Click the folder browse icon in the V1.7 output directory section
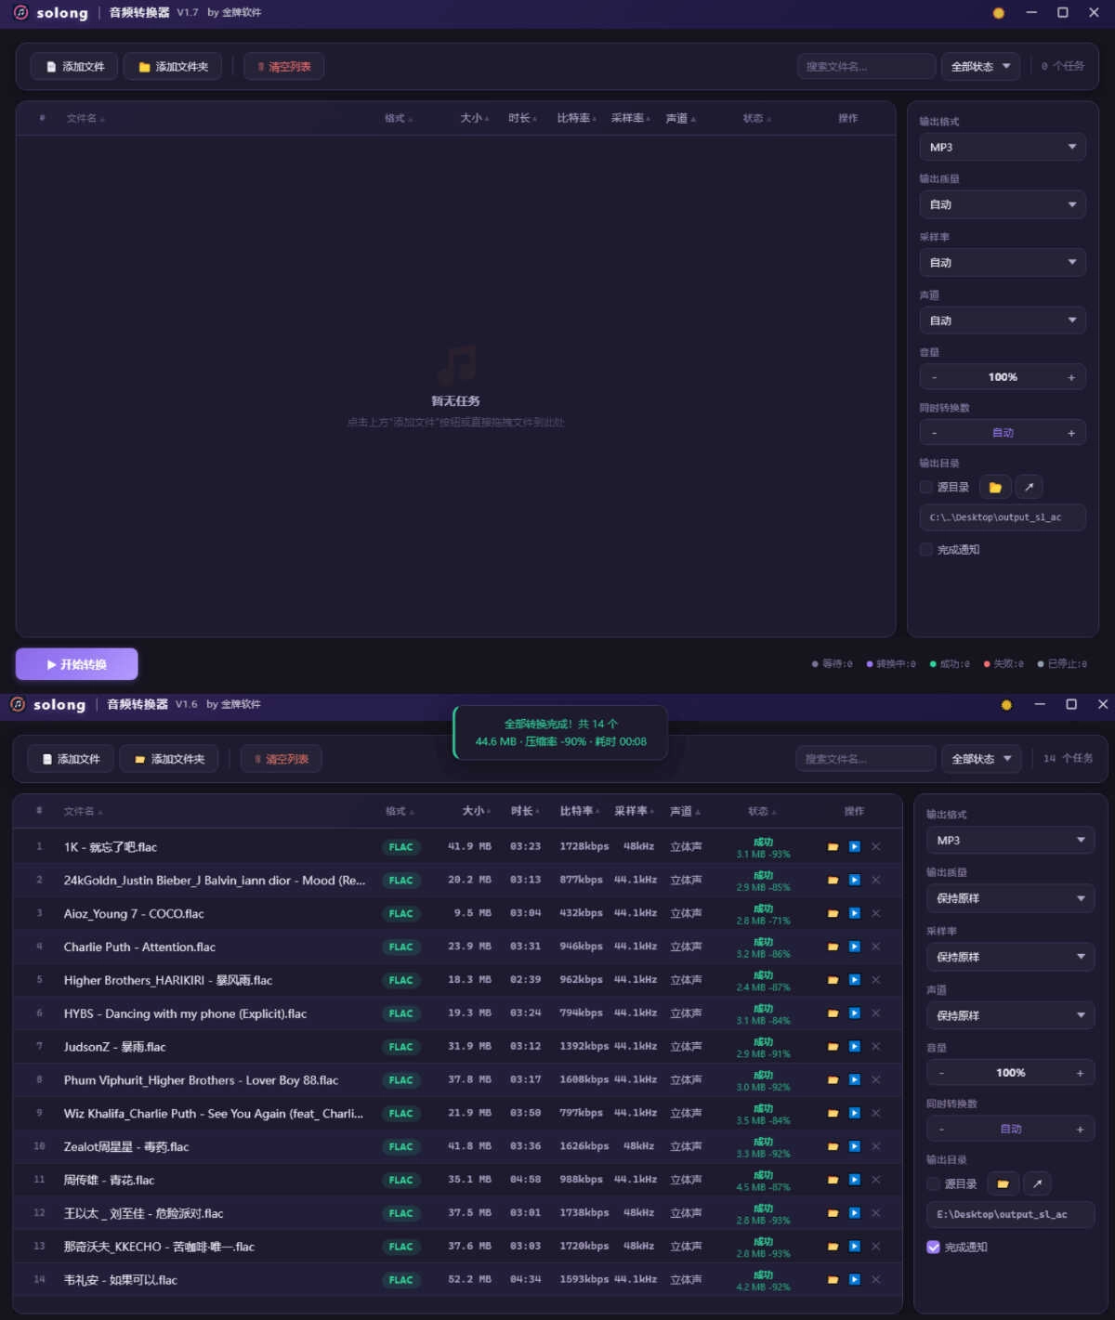The height and width of the screenshot is (1320, 1115). pos(995,487)
